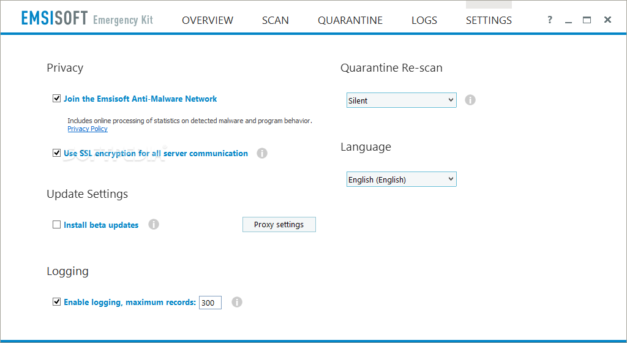Toggle Enable logging checkbox

(x=57, y=302)
